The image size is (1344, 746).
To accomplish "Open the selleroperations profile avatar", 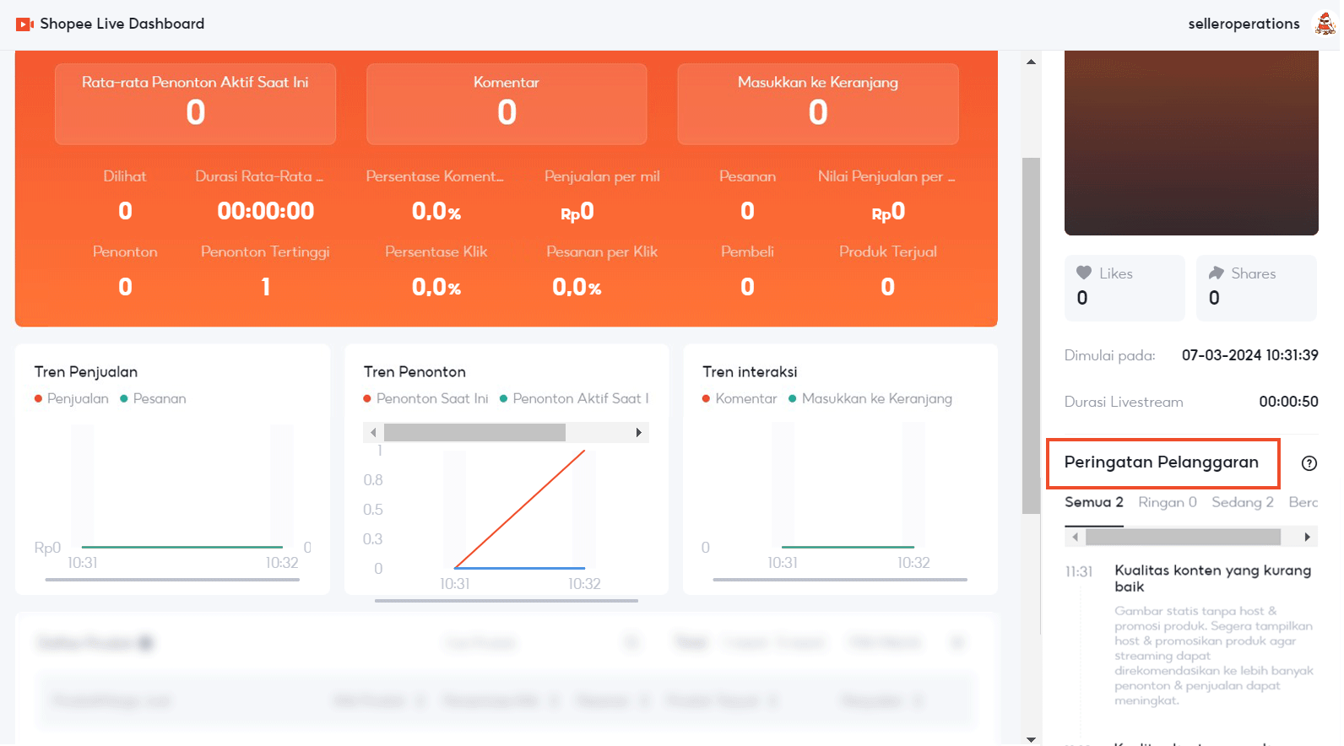I will (x=1325, y=24).
